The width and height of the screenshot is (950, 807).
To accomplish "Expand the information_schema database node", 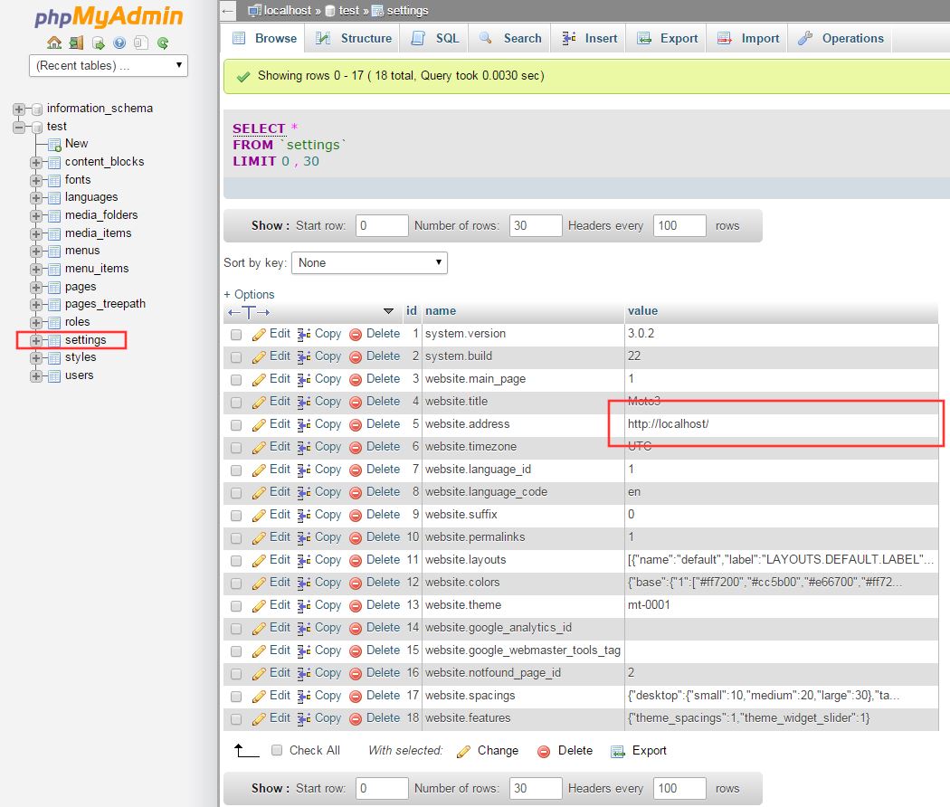I will pyautogui.click(x=19, y=109).
